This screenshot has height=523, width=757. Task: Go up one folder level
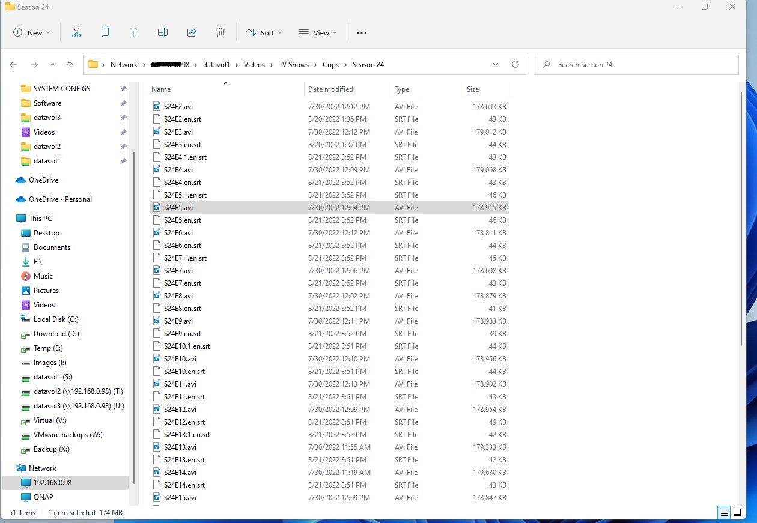[x=70, y=65]
